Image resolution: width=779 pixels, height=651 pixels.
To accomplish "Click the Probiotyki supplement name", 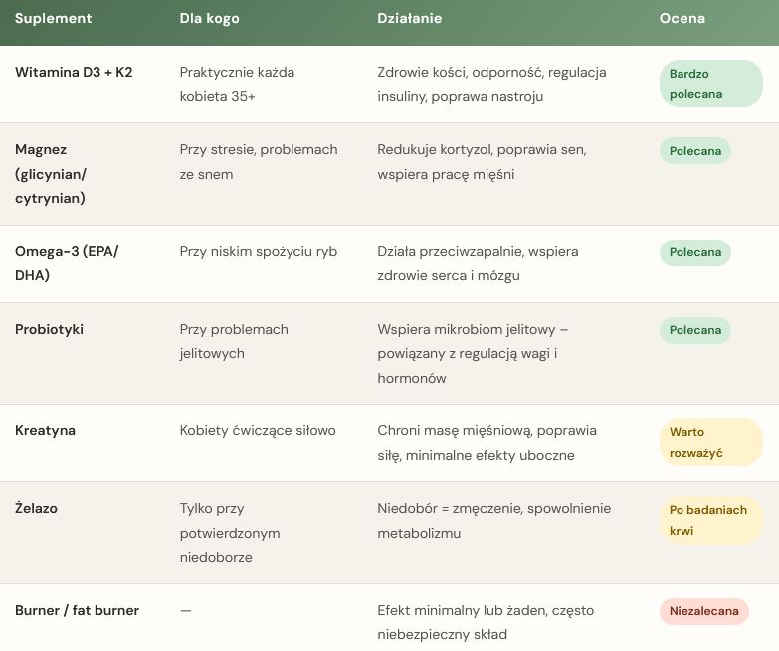I will tap(49, 330).
